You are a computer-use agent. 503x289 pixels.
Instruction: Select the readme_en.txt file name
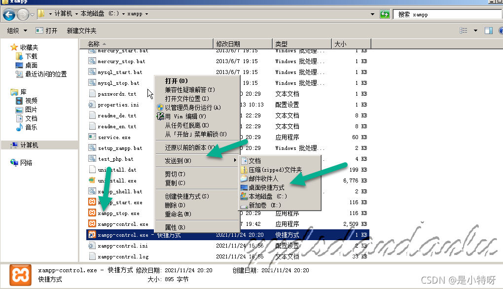coord(117,126)
